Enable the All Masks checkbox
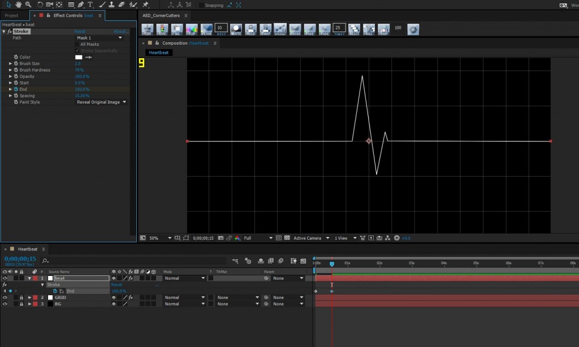The width and height of the screenshot is (579, 347). (77, 44)
